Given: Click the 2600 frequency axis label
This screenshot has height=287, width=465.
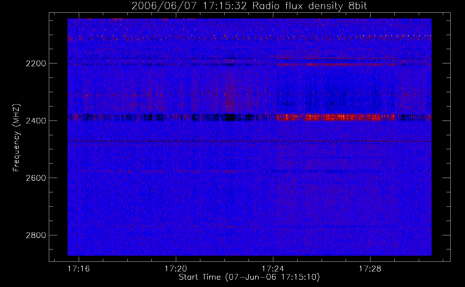Looking at the screenshot, I should coord(36,178).
